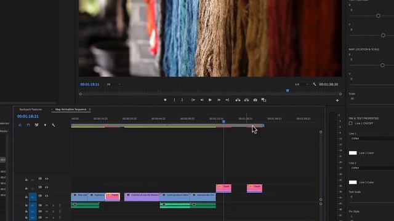Image resolution: width=394 pixels, height=221 pixels.
Task: Select the first green audio clip
Action: [85, 205]
